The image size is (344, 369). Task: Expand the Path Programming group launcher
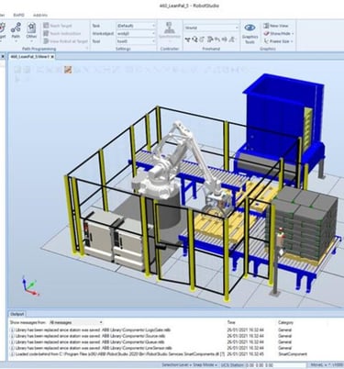click(x=86, y=49)
